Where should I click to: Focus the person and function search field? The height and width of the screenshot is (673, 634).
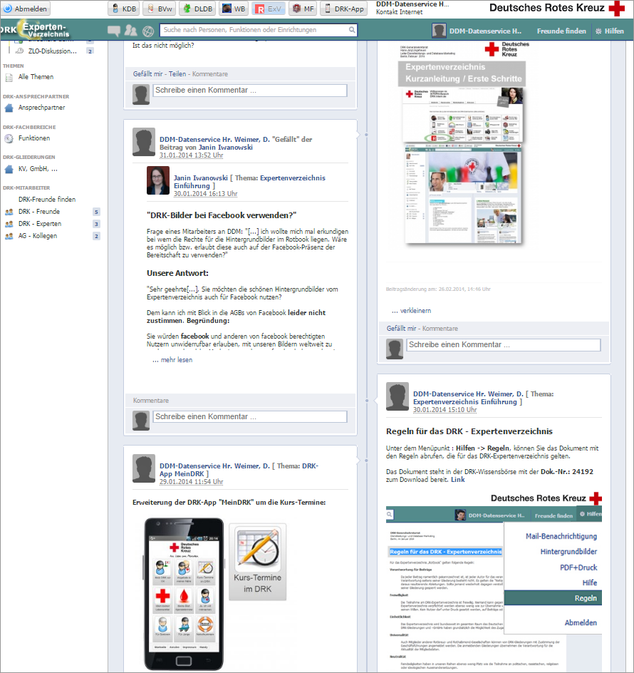pos(259,30)
